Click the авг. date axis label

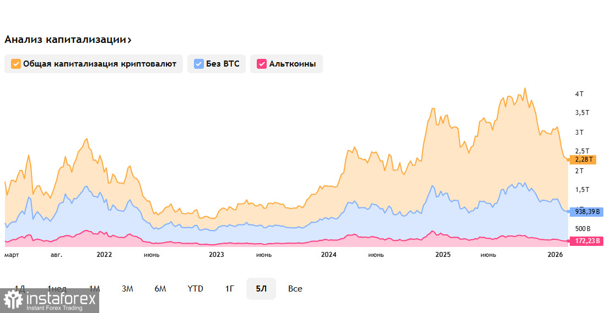[x=56, y=255]
